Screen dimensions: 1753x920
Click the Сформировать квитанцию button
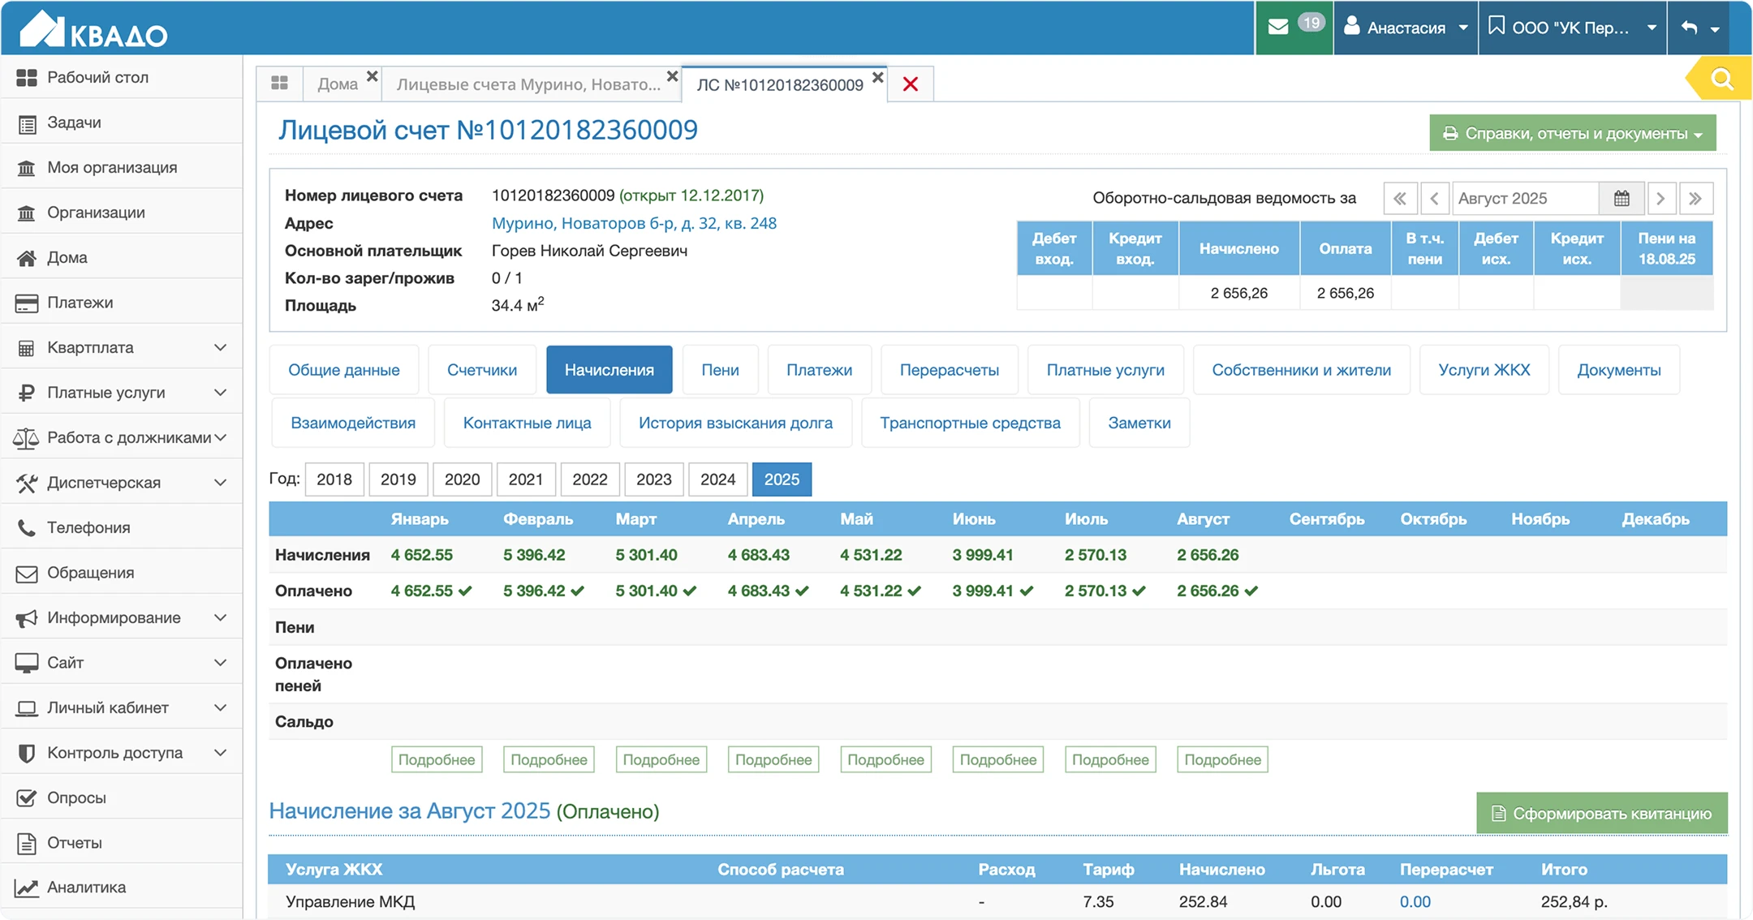[x=1601, y=813]
